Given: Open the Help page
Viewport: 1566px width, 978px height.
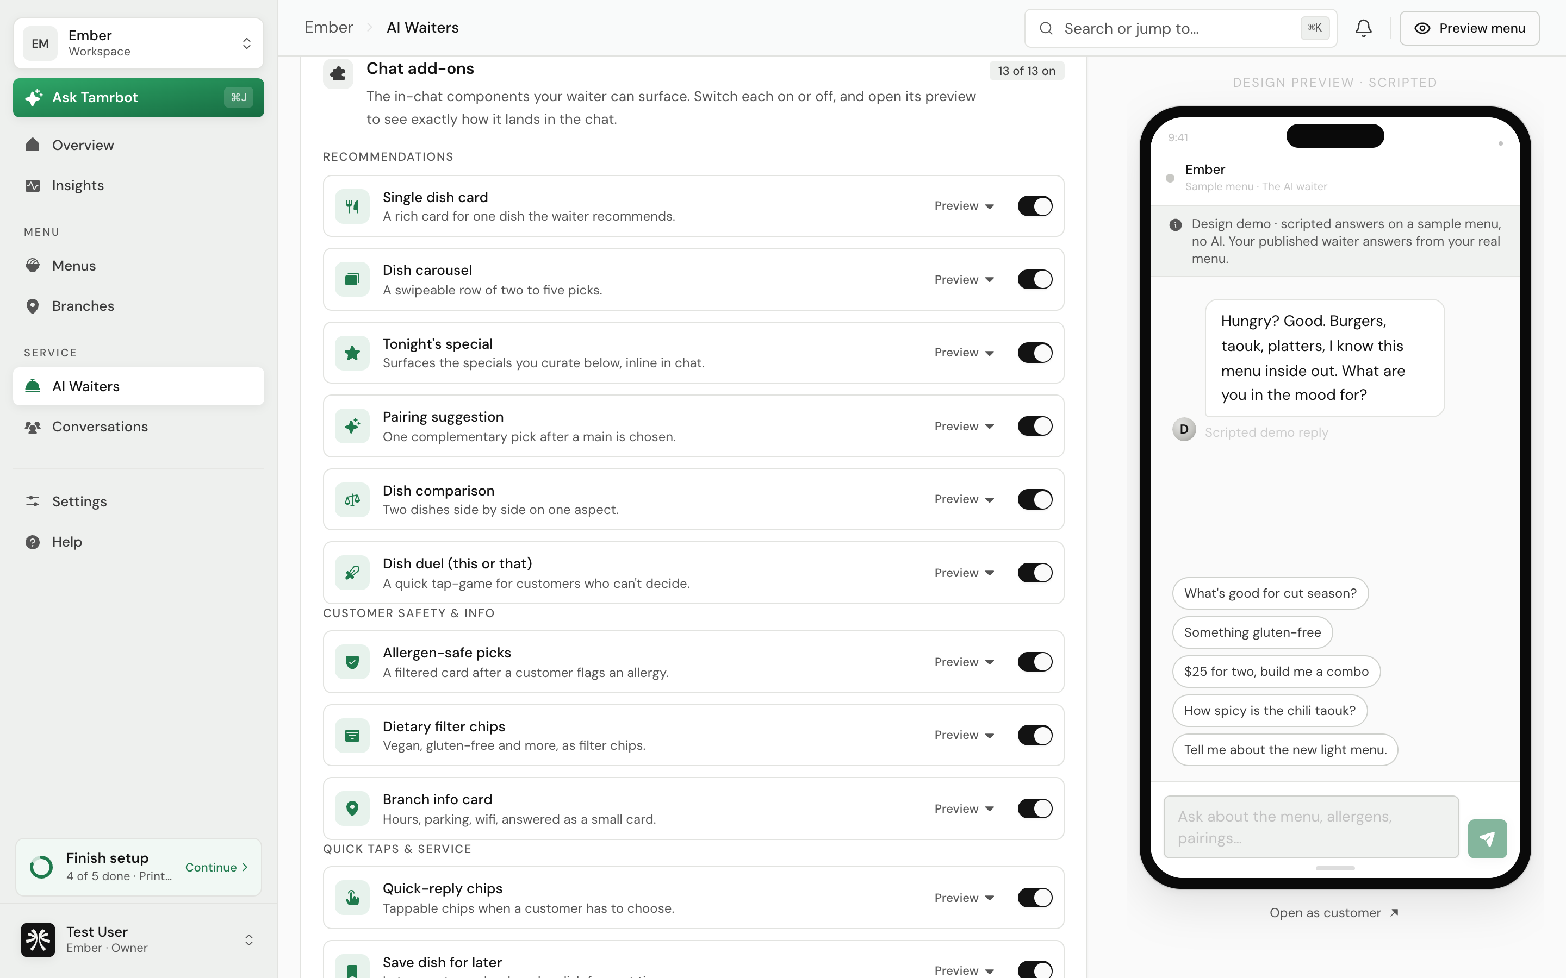Looking at the screenshot, I should [x=139, y=542].
